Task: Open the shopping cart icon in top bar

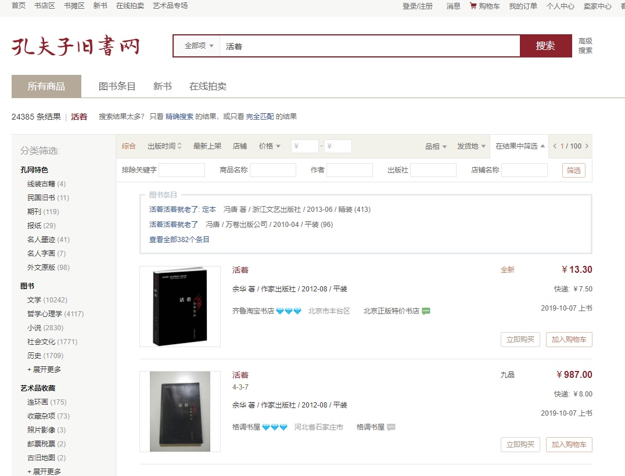Action: [473, 6]
